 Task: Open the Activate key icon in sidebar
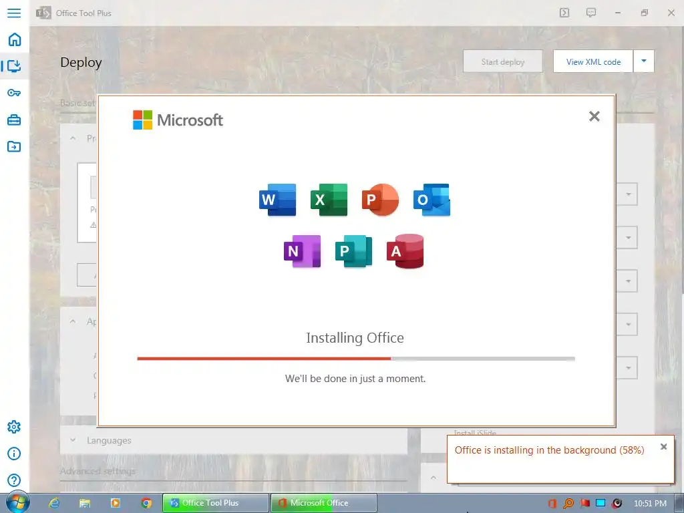[14, 93]
